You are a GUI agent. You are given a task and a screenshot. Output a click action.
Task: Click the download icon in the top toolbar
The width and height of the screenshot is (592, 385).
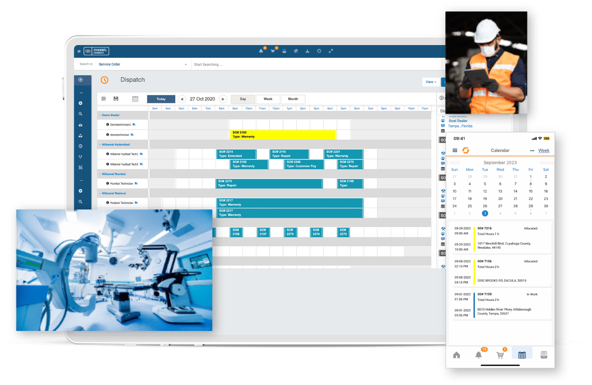coord(307,51)
